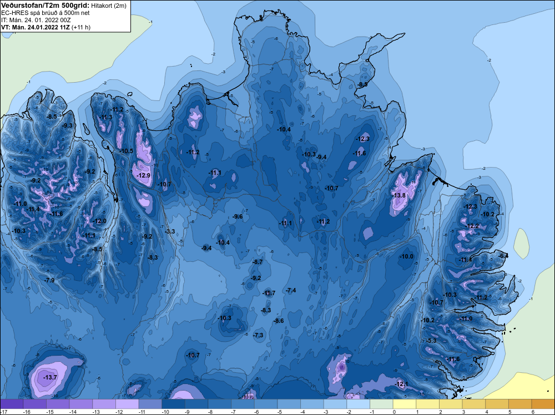Click legend swatch between -10 and -9
The height and width of the screenshot is (415, 555).
point(173,404)
